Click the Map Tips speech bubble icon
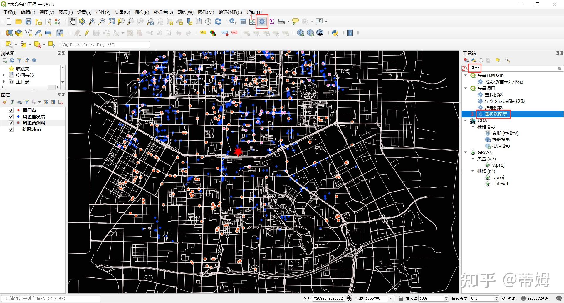 [x=296, y=21]
